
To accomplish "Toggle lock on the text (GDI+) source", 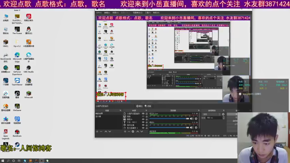I will (147, 122).
